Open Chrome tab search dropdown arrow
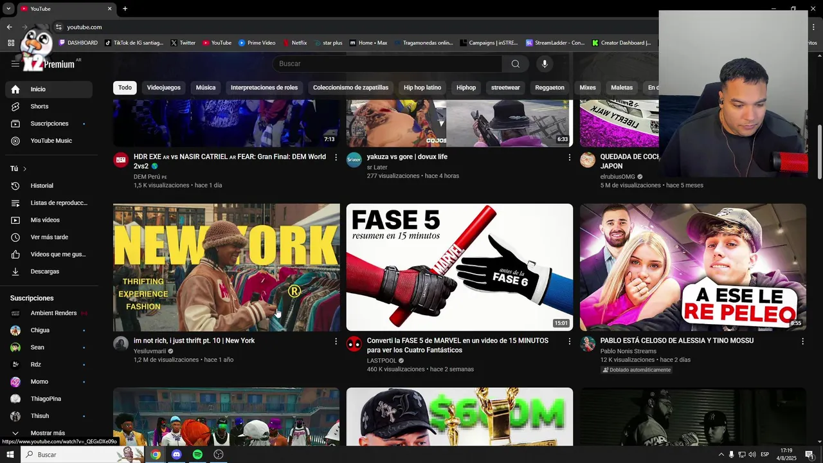 [8, 9]
